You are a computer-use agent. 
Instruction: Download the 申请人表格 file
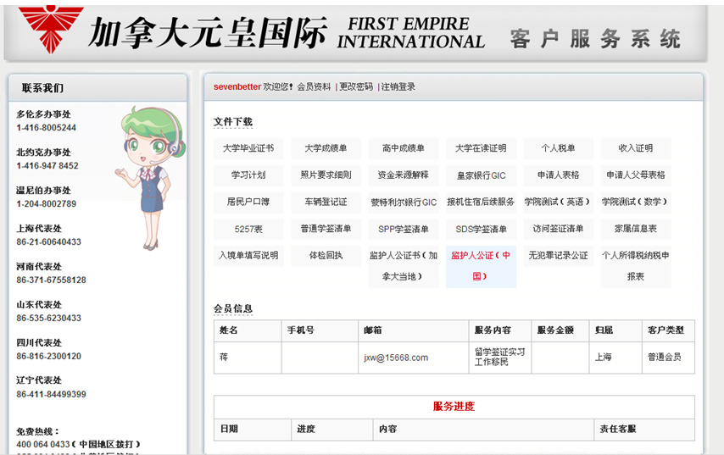point(558,175)
